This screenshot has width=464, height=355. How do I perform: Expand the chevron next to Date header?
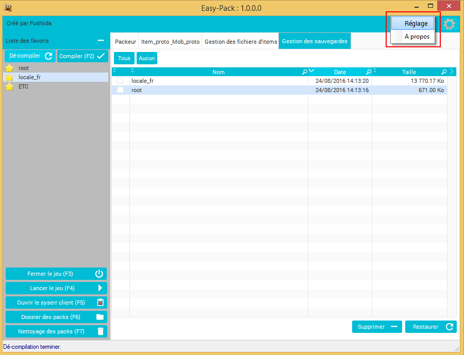[311, 70]
